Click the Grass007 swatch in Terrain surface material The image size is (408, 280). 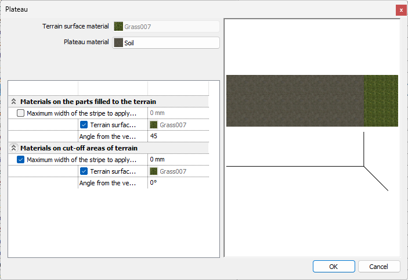pyautogui.click(x=118, y=26)
